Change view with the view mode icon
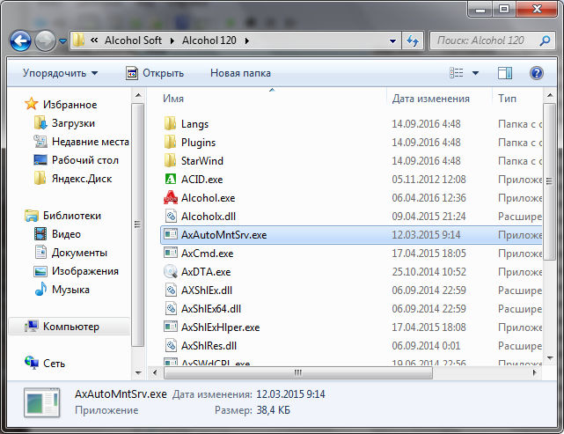Image resolution: width=564 pixels, height=434 pixels. tap(456, 73)
